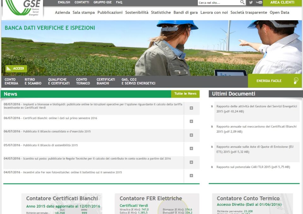
Task: Open Rapporto annuale Aste di Quote di Emissione
Action: (x=255, y=149)
